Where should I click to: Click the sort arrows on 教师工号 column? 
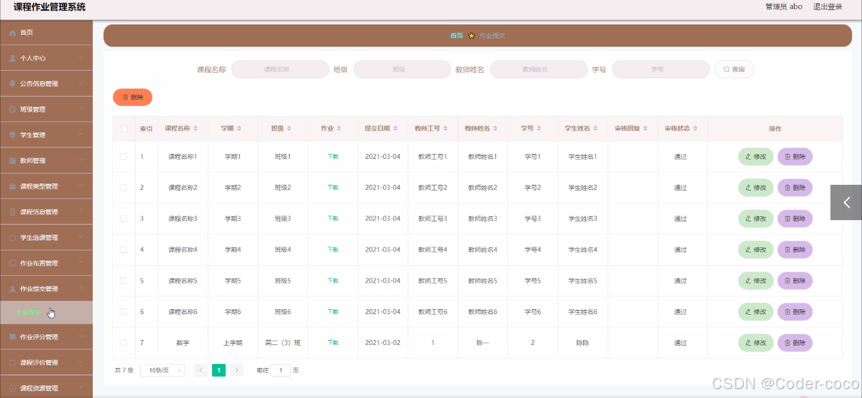[x=446, y=129]
